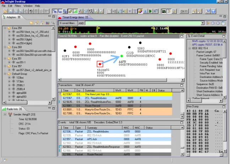Maximize the Event Detail pane square icon
The image size is (230, 164).
pos(224,36)
